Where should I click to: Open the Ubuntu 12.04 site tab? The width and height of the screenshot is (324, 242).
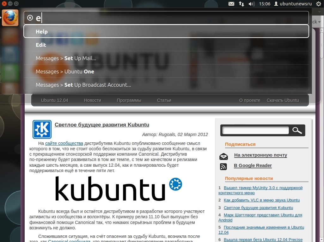coord(55,100)
